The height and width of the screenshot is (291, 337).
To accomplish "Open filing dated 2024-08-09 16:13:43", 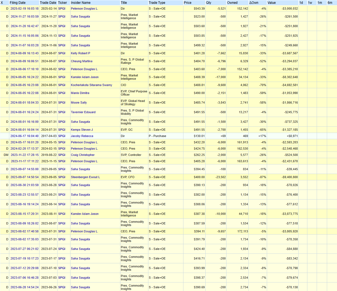I will [24, 53].
